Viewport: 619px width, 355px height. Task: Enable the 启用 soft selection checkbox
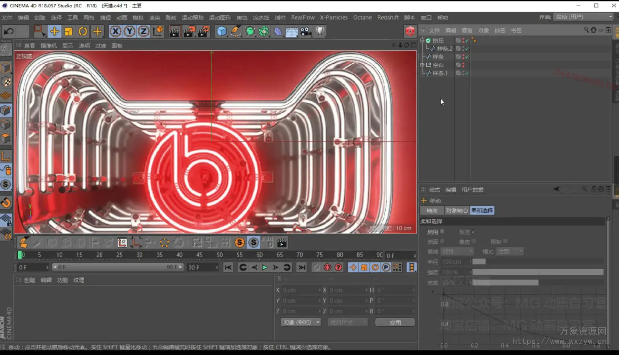(443, 232)
